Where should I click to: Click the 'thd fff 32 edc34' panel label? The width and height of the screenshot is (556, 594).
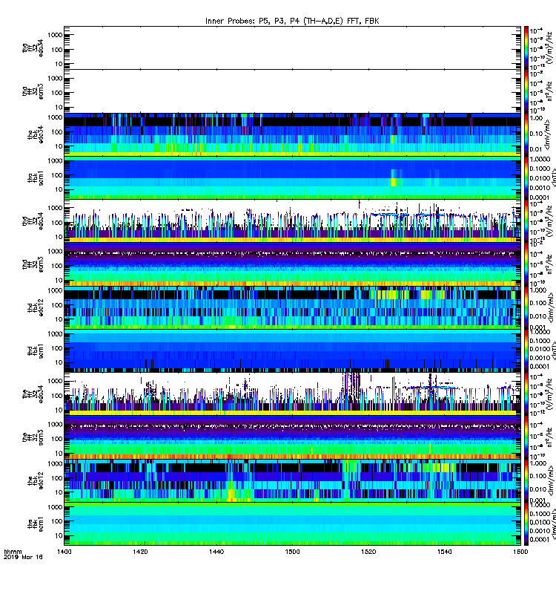[33, 221]
